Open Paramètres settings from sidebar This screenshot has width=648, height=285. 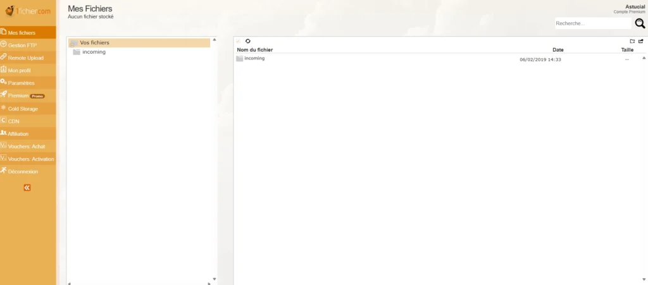pos(28,83)
